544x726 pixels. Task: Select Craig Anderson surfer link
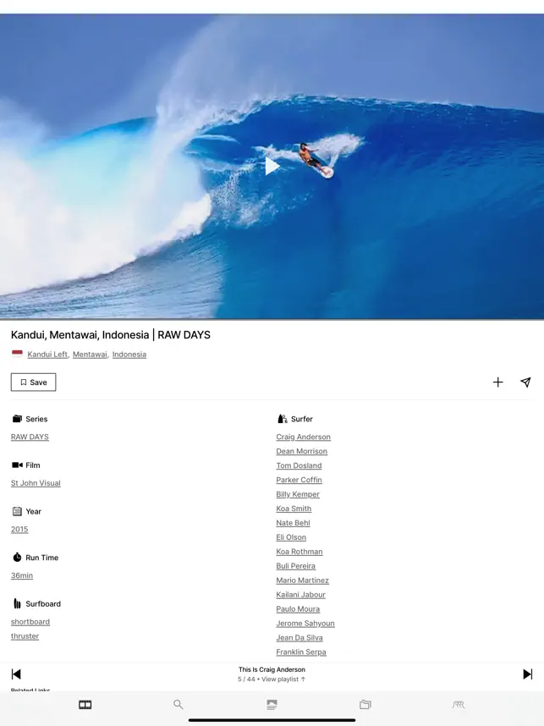click(x=303, y=437)
